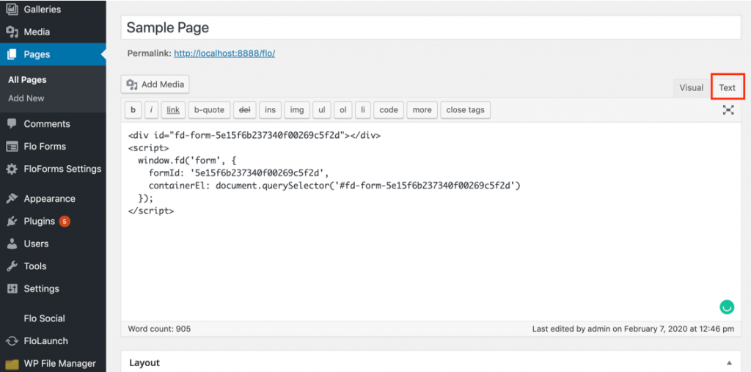
Task: Collapse the Layout panel arrow
Action: (729, 363)
